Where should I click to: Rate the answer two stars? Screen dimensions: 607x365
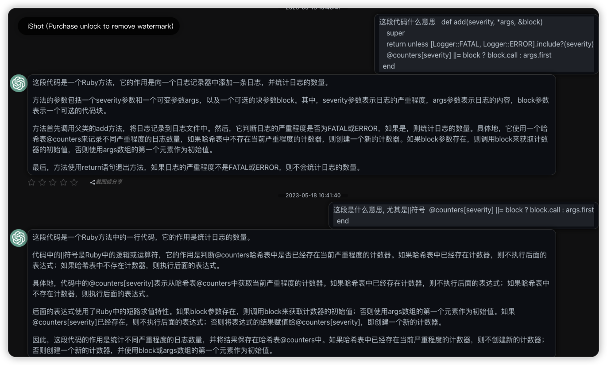pyautogui.click(x=42, y=182)
